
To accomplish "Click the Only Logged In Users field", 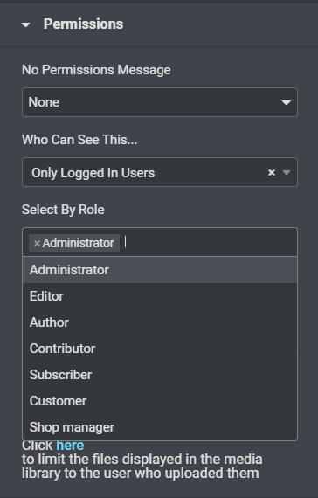I will tap(160, 172).
